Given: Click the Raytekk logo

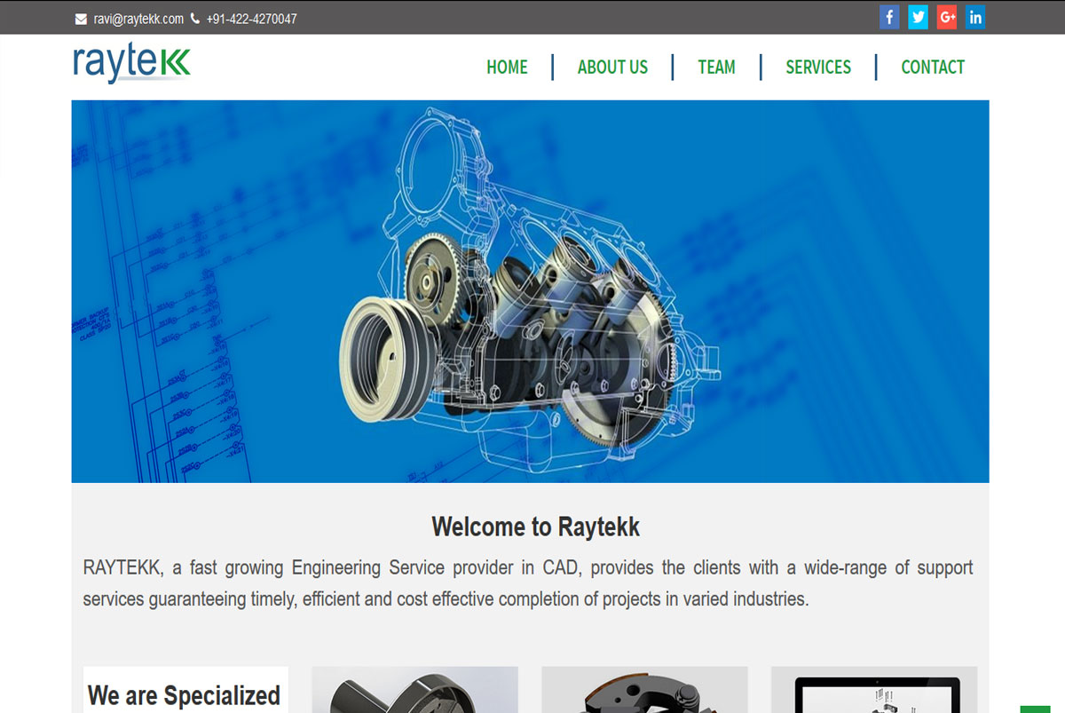Looking at the screenshot, I should tap(131, 64).
